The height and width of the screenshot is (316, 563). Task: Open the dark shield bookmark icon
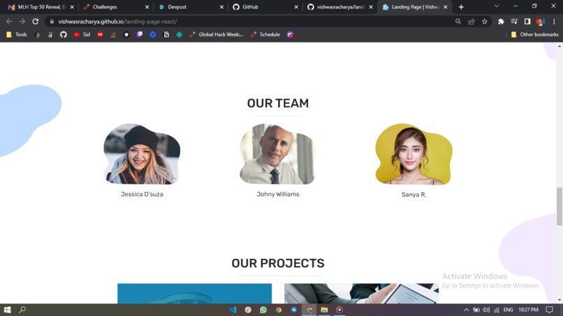coord(126,35)
